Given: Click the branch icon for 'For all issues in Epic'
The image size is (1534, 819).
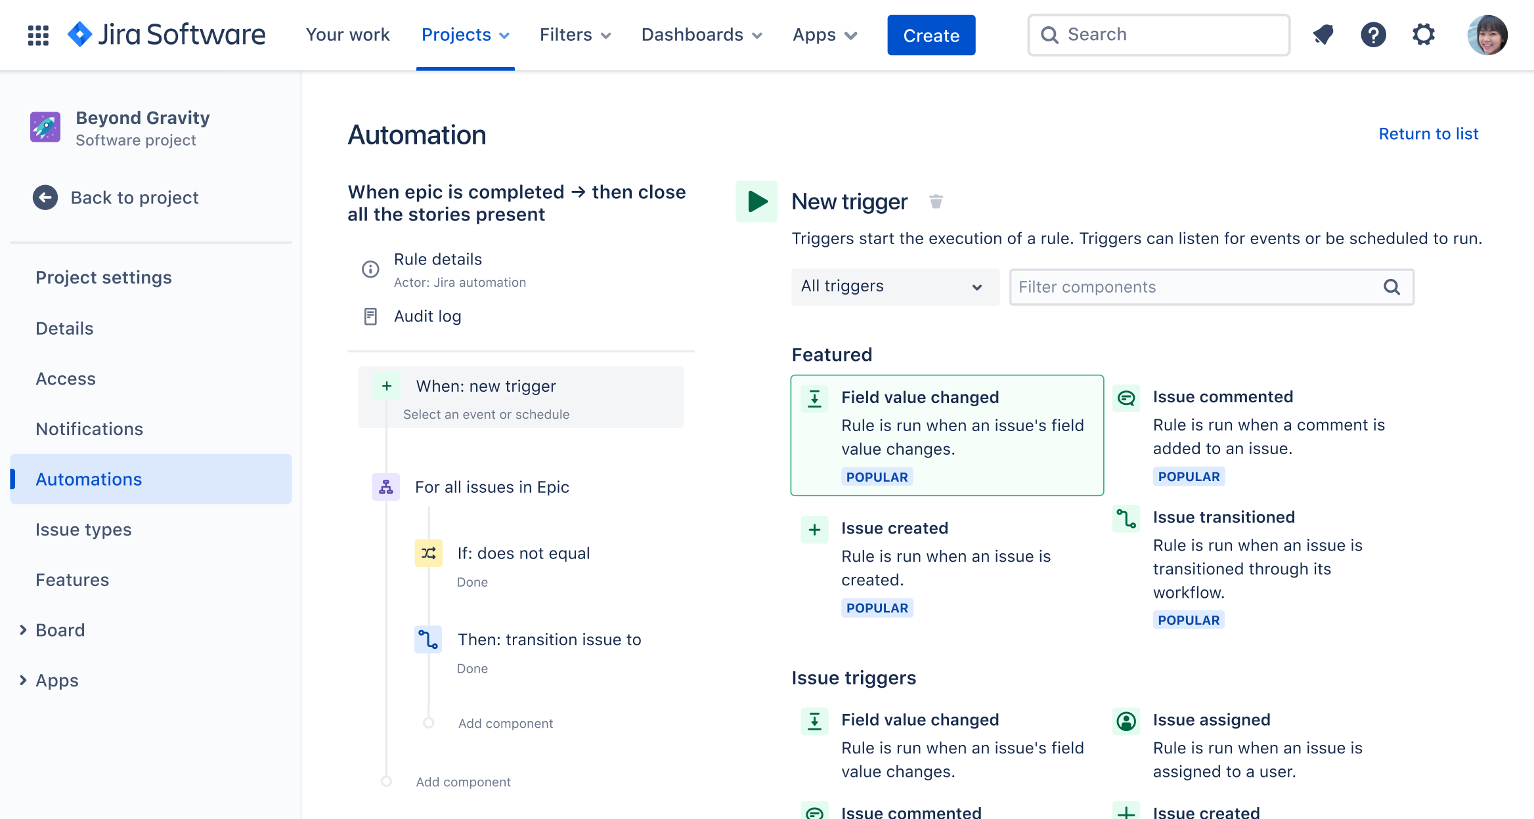Looking at the screenshot, I should [385, 487].
